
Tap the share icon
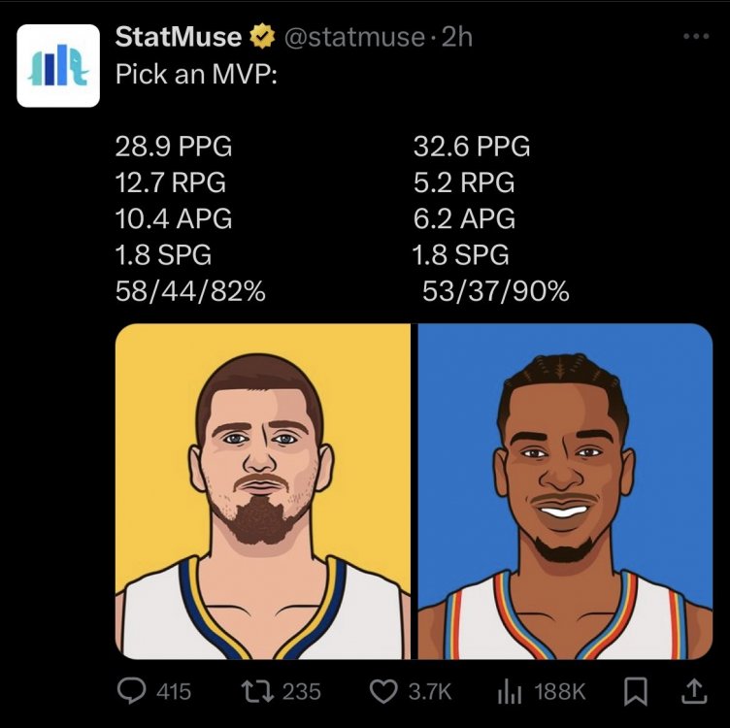(x=695, y=690)
